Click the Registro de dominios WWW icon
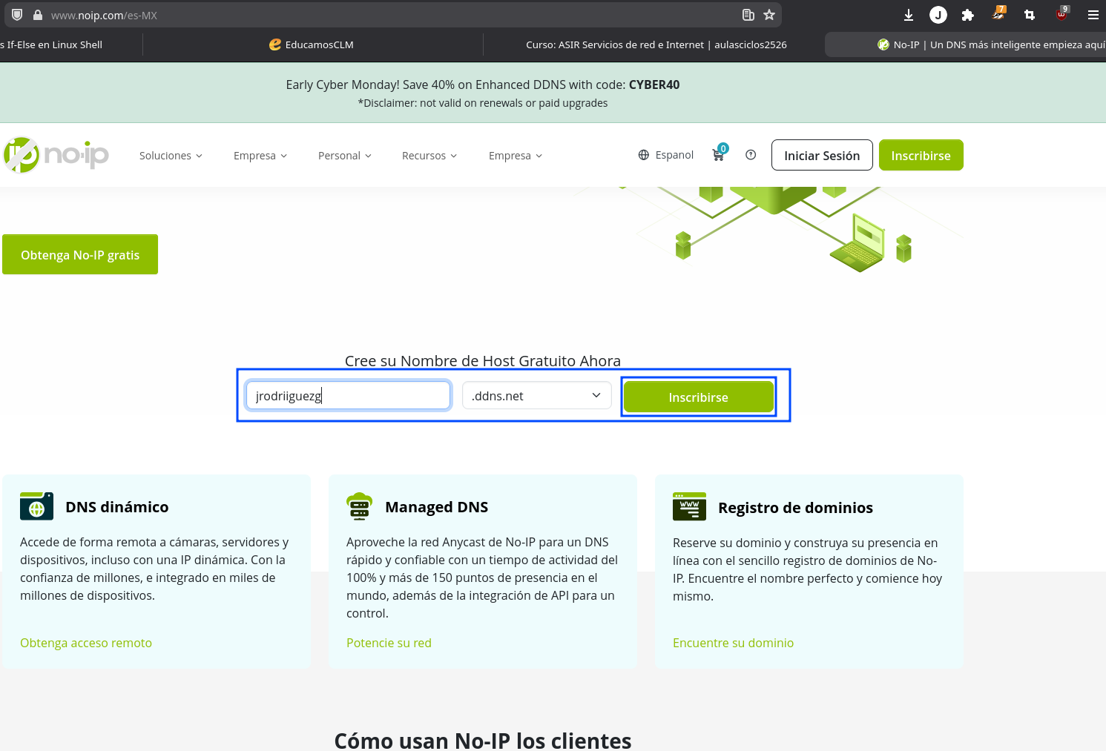The image size is (1106, 751). [x=689, y=506]
